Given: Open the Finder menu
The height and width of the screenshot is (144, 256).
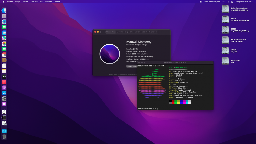Looking at the screenshot, I should pyautogui.click(x=10, y=2).
